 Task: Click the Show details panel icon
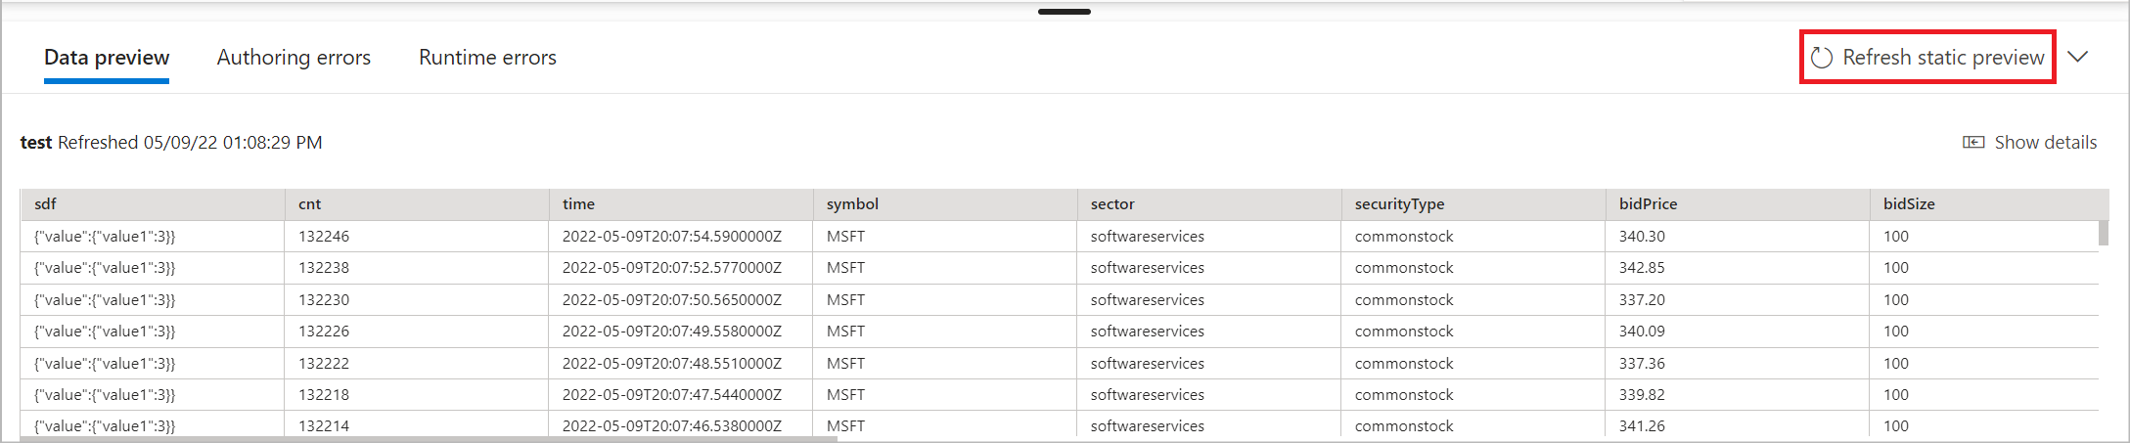point(1973,143)
